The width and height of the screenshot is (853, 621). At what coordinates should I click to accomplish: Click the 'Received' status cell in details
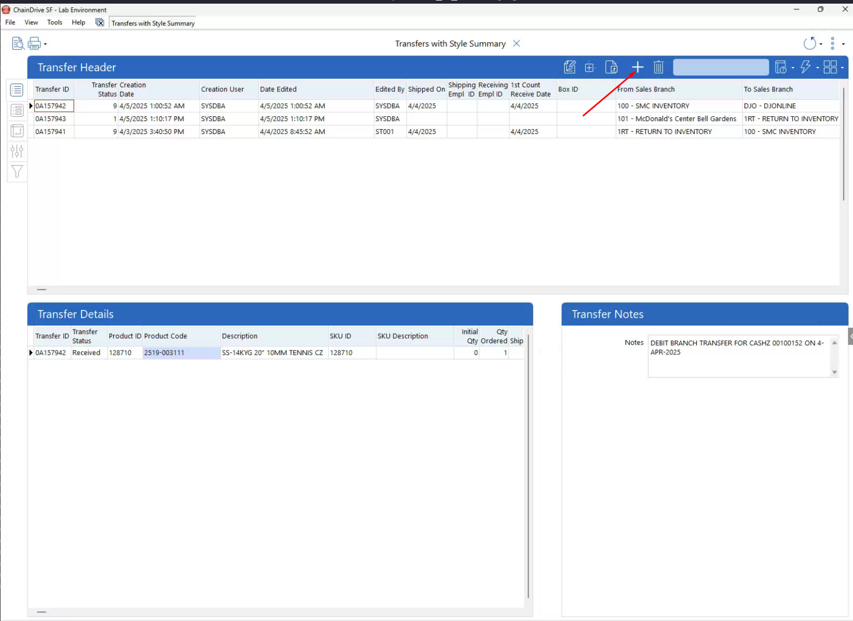pos(89,353)
